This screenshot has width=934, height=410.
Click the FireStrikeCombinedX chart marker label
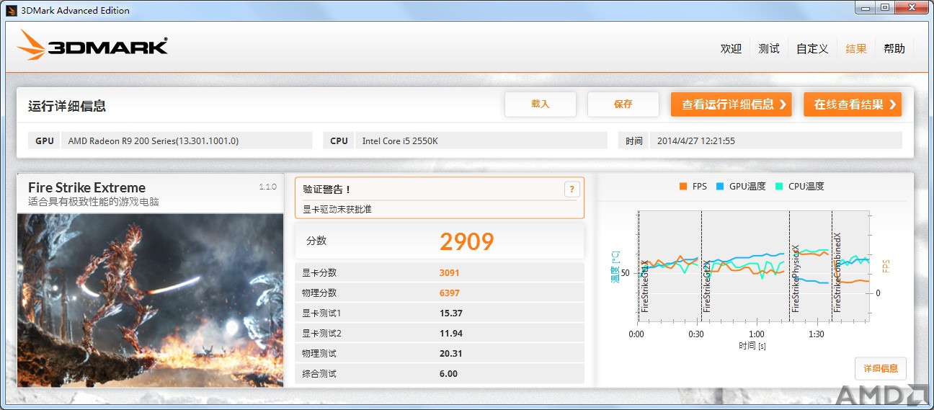point(837,272)
